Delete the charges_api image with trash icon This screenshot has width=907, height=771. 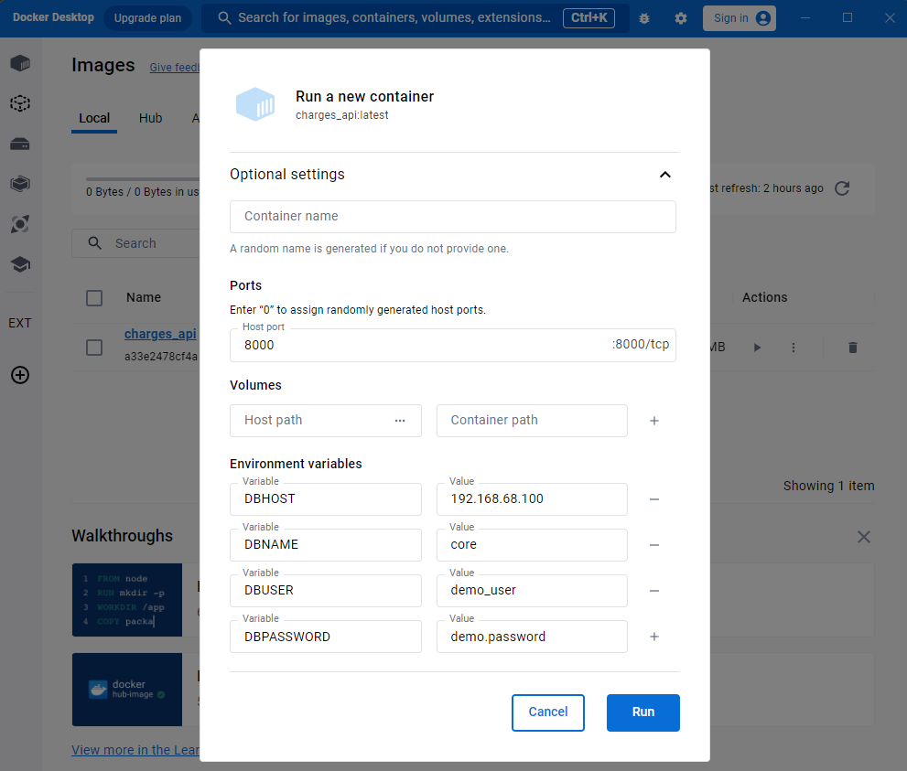(x=853, y=348)
